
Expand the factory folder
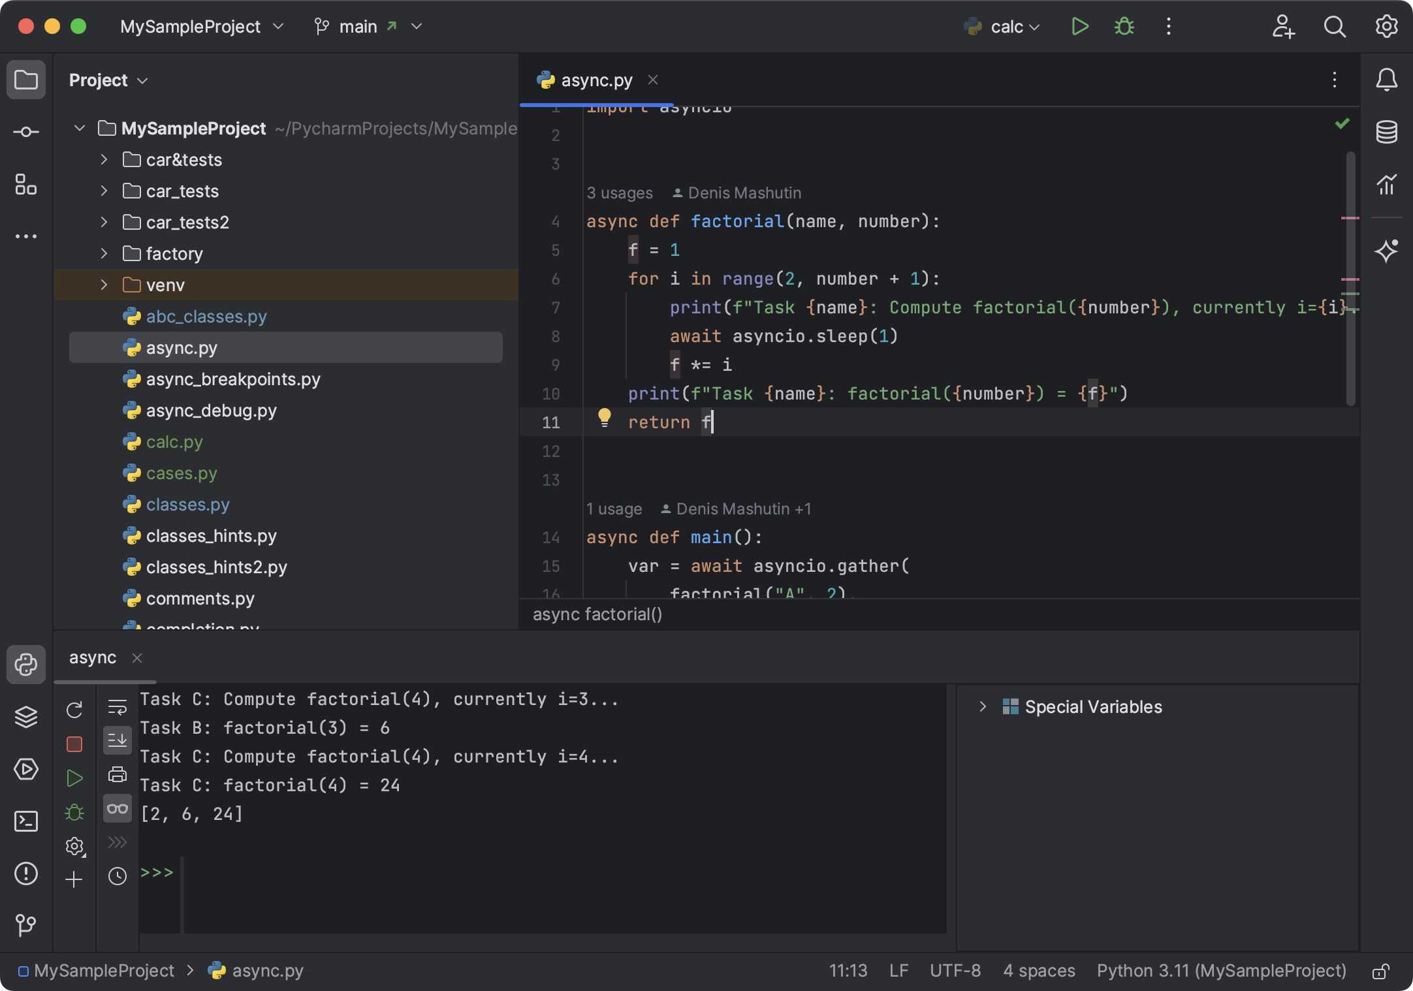click(103, 253)
